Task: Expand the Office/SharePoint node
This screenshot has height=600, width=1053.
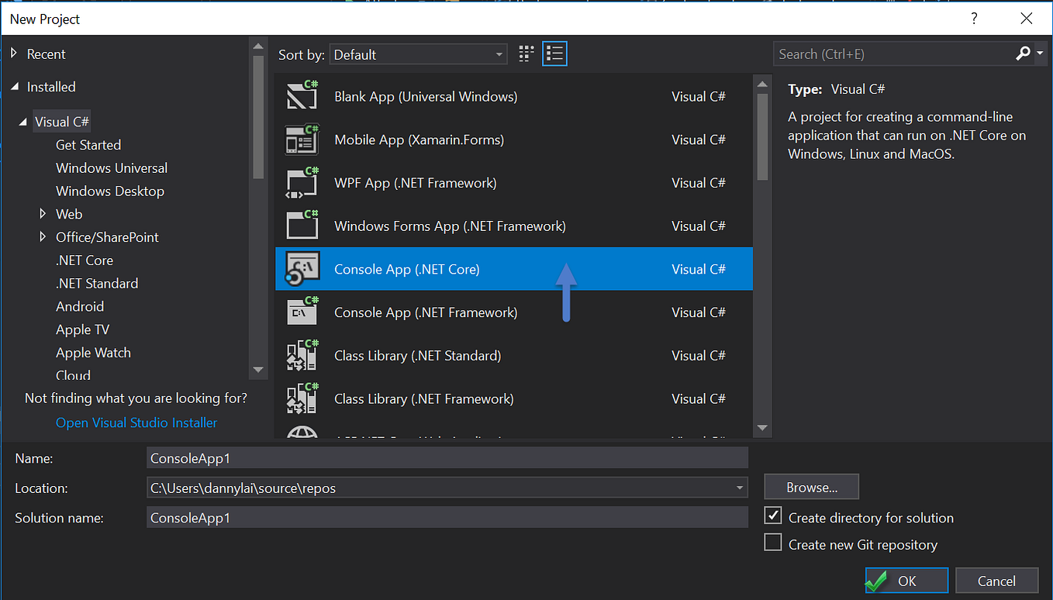Action: click(43, 236)
